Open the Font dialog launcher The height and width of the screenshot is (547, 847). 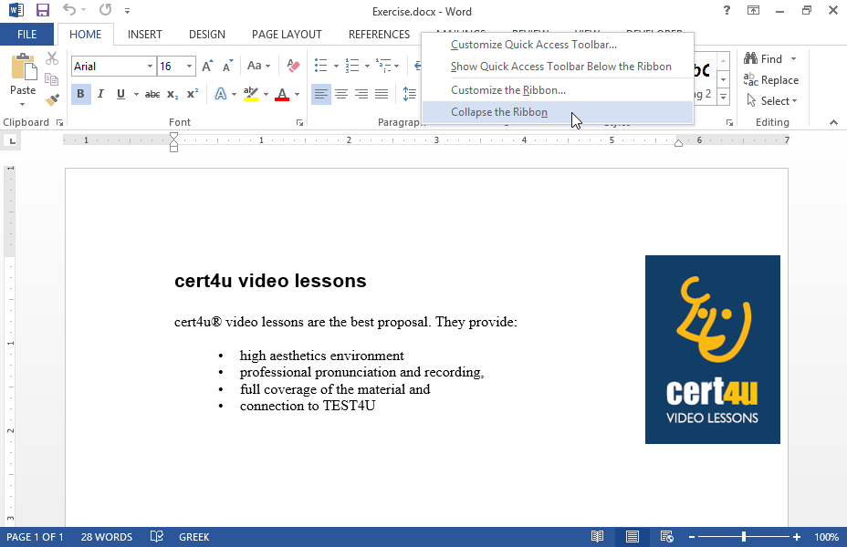(299, 123)
